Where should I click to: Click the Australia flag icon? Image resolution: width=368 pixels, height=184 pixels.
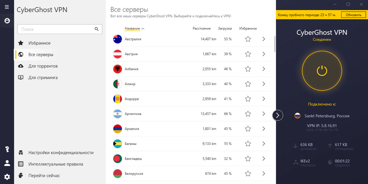118,39
